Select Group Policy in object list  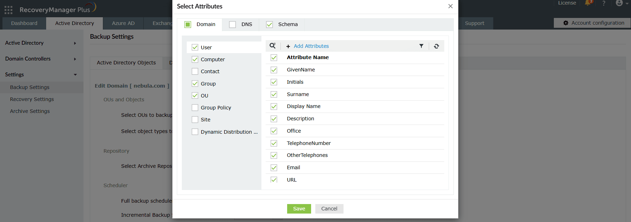click(216, 108)
